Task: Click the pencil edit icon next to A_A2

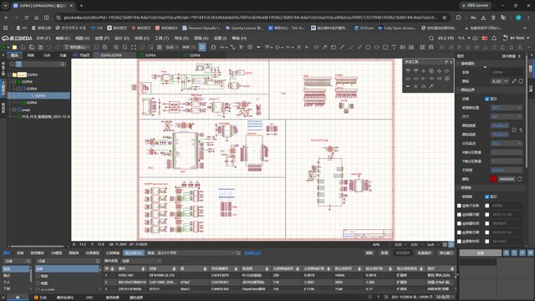Action: pos(514,81)
